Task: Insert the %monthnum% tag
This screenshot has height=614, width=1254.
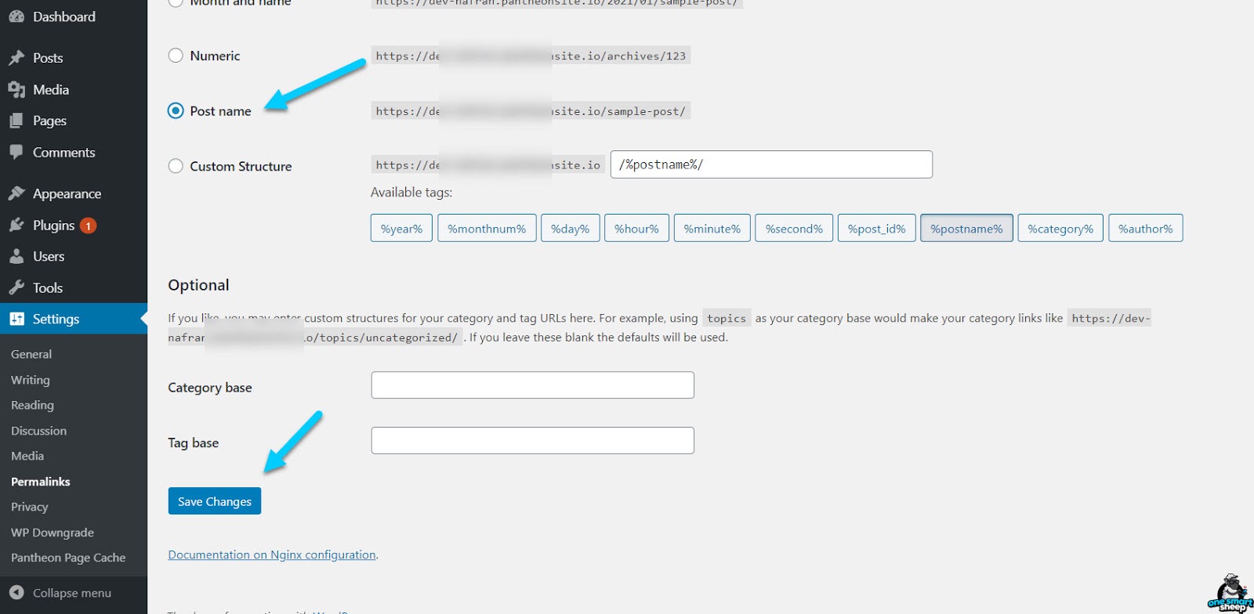Action: [487, 229]
